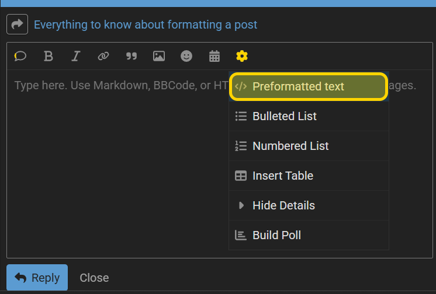Click the Close text button
The height and width of the screenshot is (294, 436).
[x=94, y=278]
